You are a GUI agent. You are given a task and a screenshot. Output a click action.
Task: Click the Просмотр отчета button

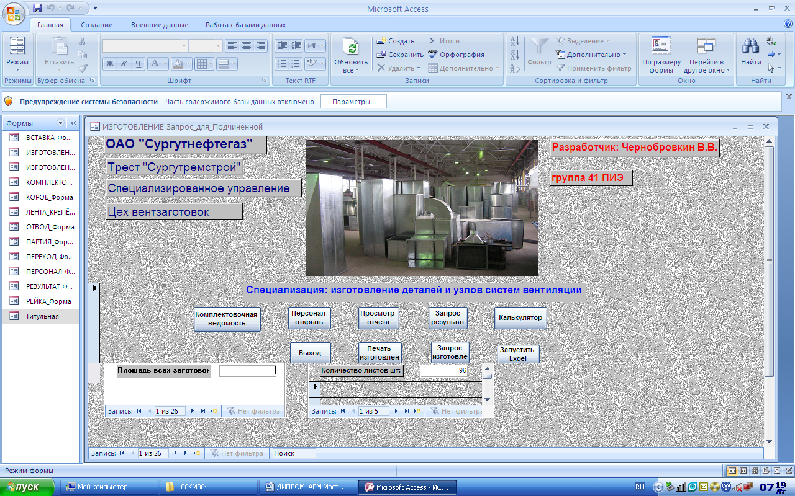(x=378, y=317)
